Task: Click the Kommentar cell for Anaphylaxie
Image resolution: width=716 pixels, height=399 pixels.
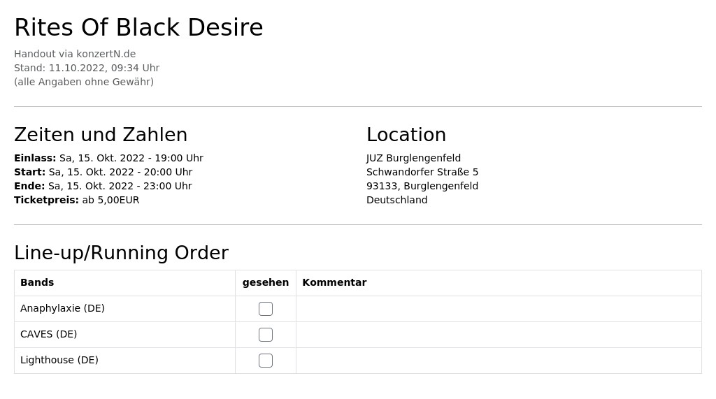Action: tap(499, 309)
